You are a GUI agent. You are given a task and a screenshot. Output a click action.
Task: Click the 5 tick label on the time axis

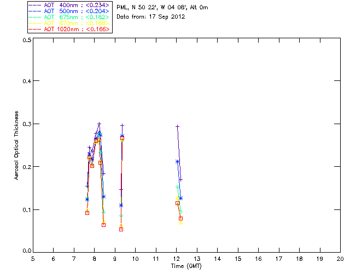click(33, 259)
